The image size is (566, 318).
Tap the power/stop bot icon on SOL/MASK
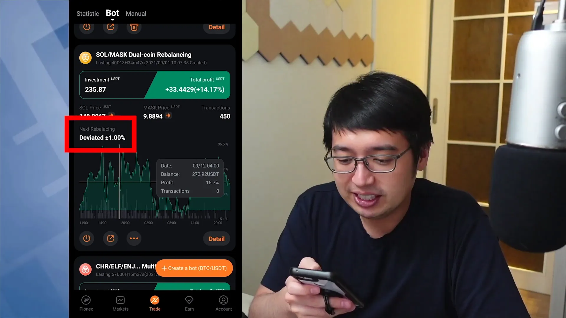(86, 238)
